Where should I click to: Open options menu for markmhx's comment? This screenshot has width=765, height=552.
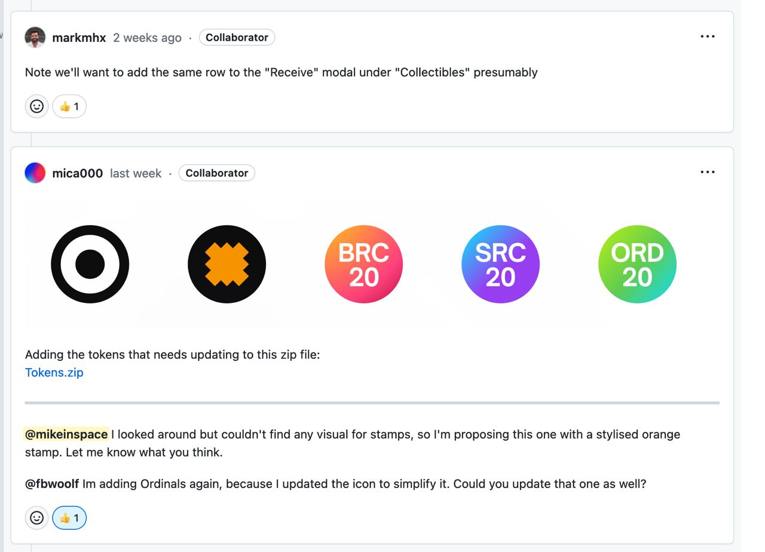click(708, 36)
